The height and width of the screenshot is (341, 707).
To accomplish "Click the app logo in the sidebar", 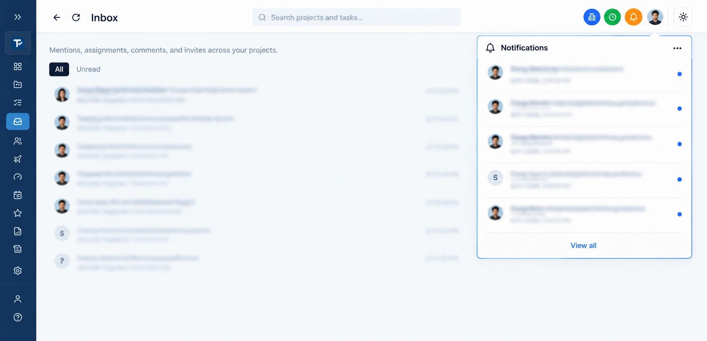I will click(x=18, y=43).
